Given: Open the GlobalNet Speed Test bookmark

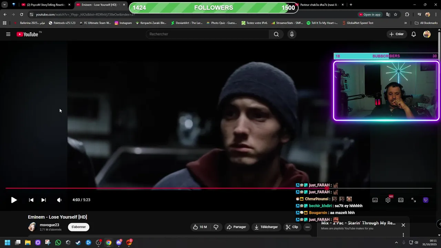Looking at the screenshot, I should tap(358, 23).
